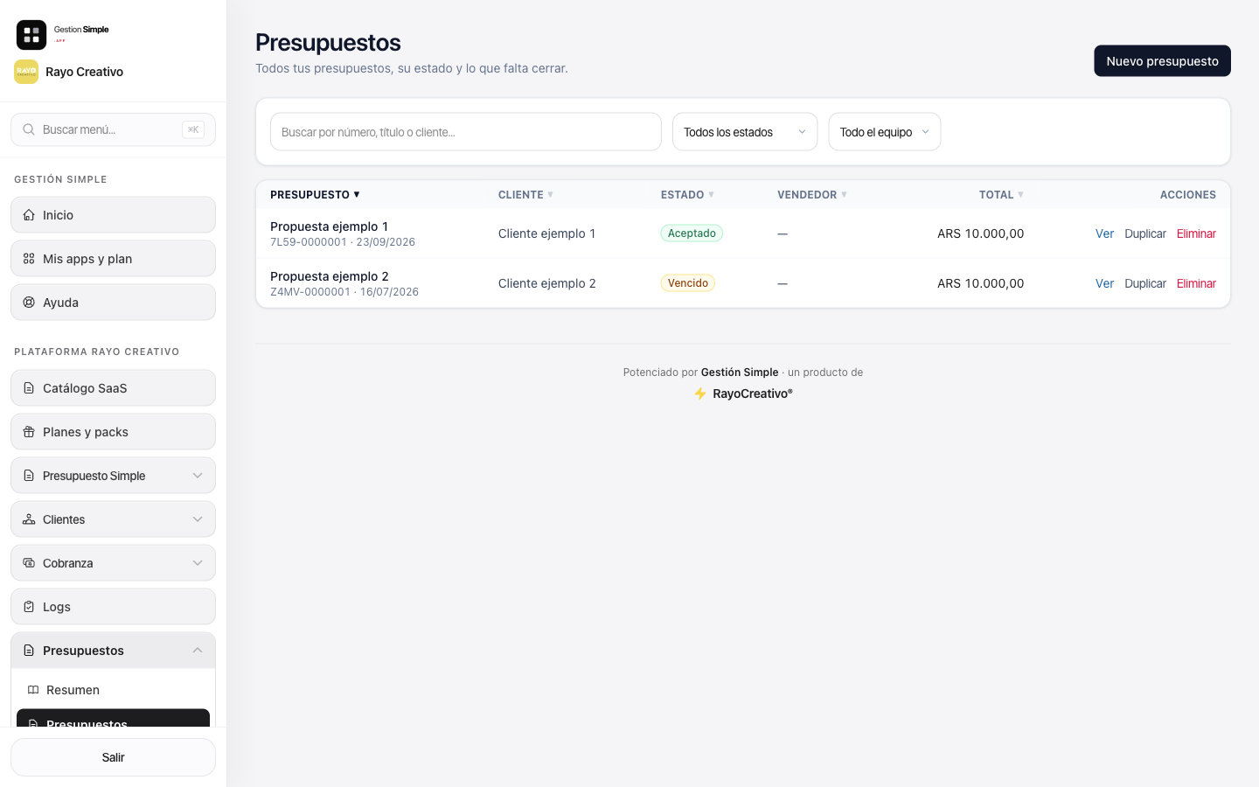
Task: Click Duplicar for Propuesta ejemplo 2
Action: pyautogui.click(x=1145, y=283)
